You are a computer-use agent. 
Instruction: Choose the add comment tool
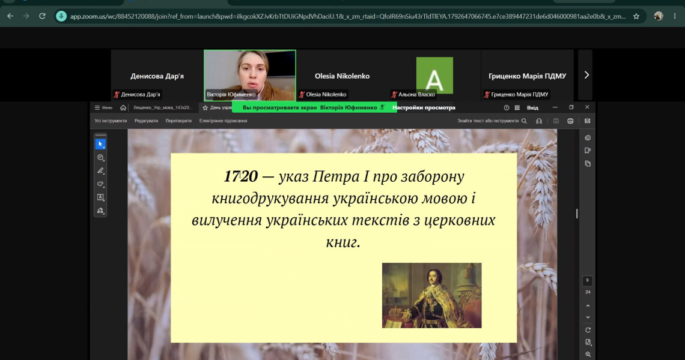pyautogui.click(x=100, y=158)
